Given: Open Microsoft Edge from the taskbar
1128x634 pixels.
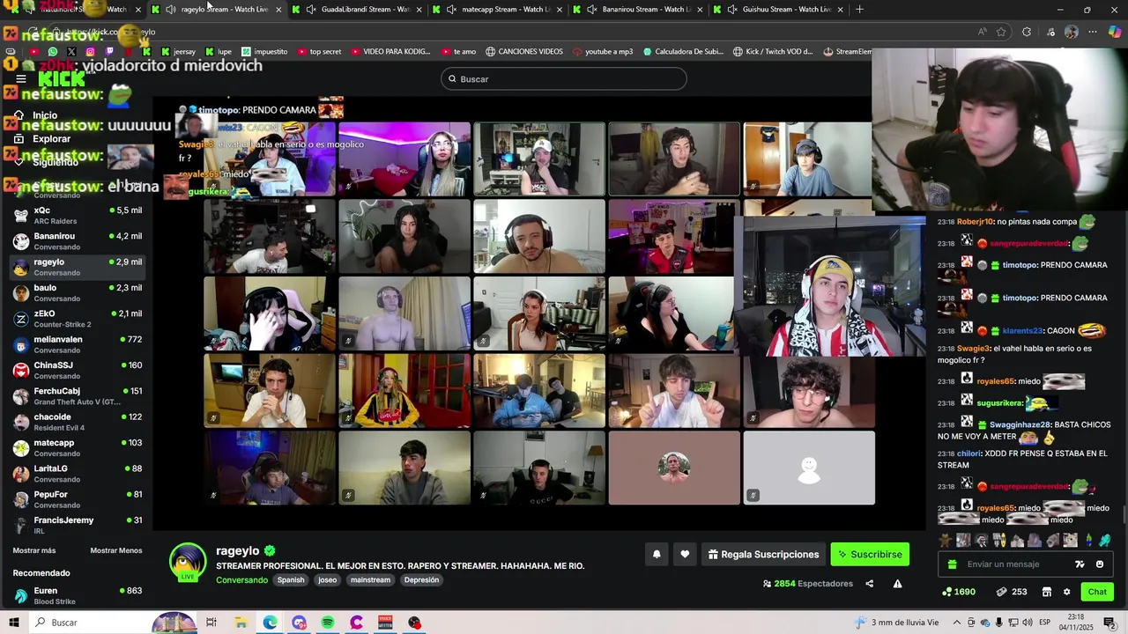Looking at the screenshot, I should point(270,623).
